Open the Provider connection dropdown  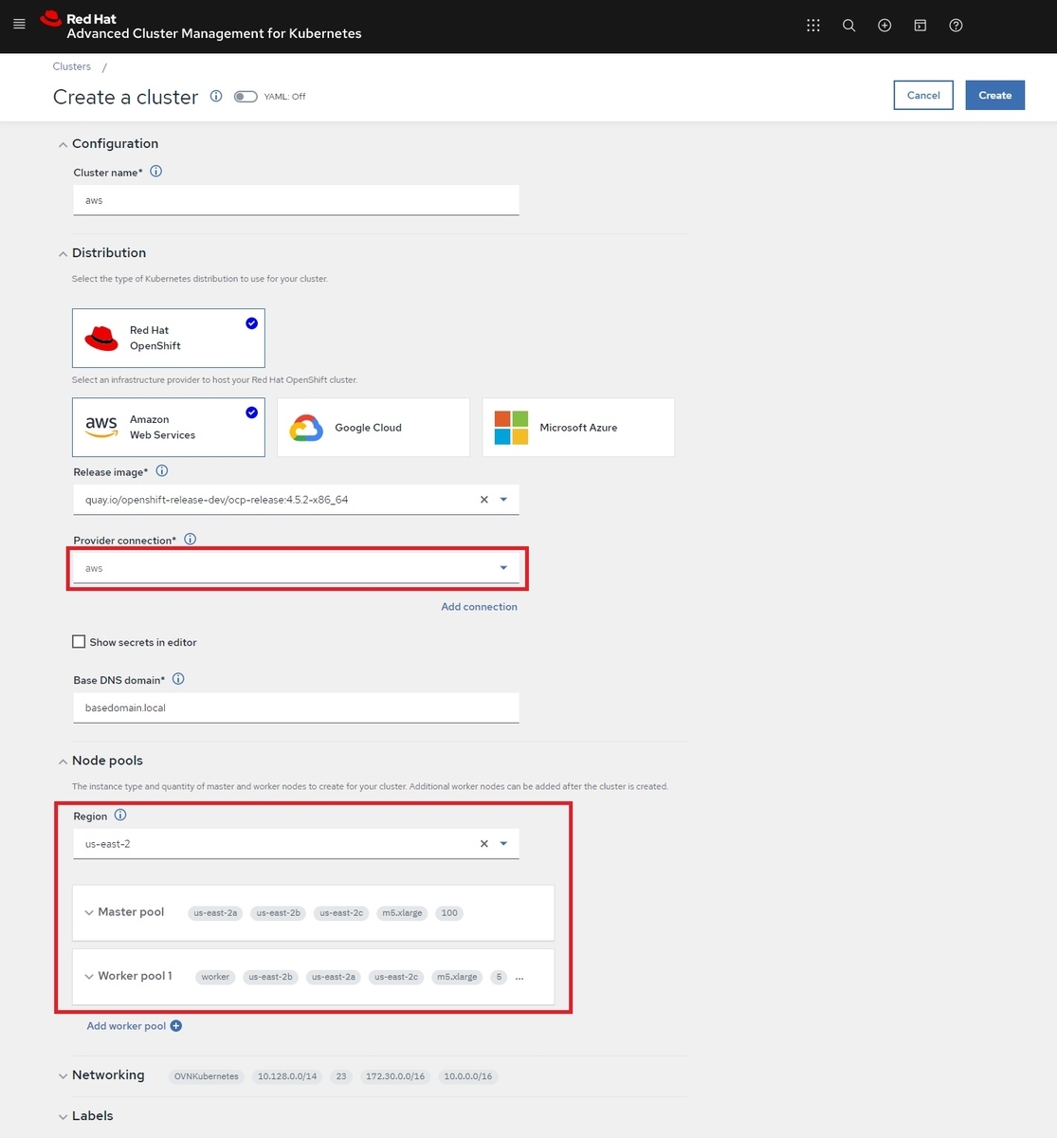point(296,568)
